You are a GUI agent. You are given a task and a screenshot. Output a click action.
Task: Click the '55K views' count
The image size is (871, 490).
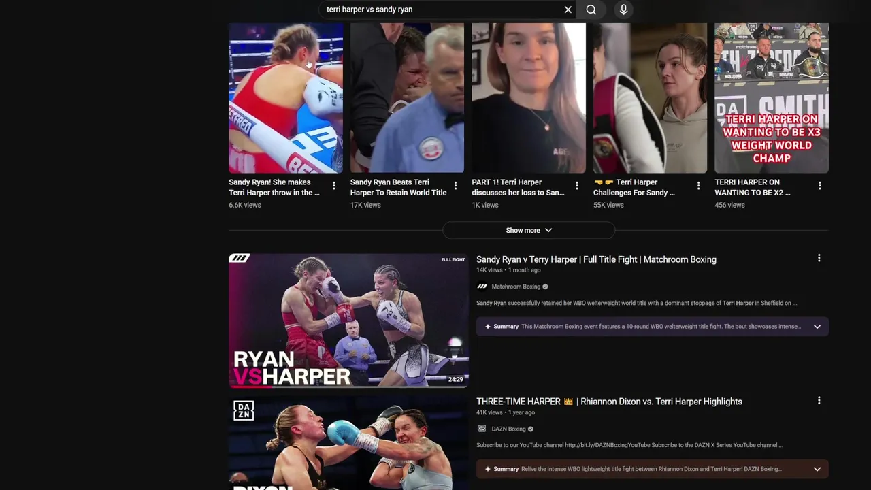click(x=608, y=205)
